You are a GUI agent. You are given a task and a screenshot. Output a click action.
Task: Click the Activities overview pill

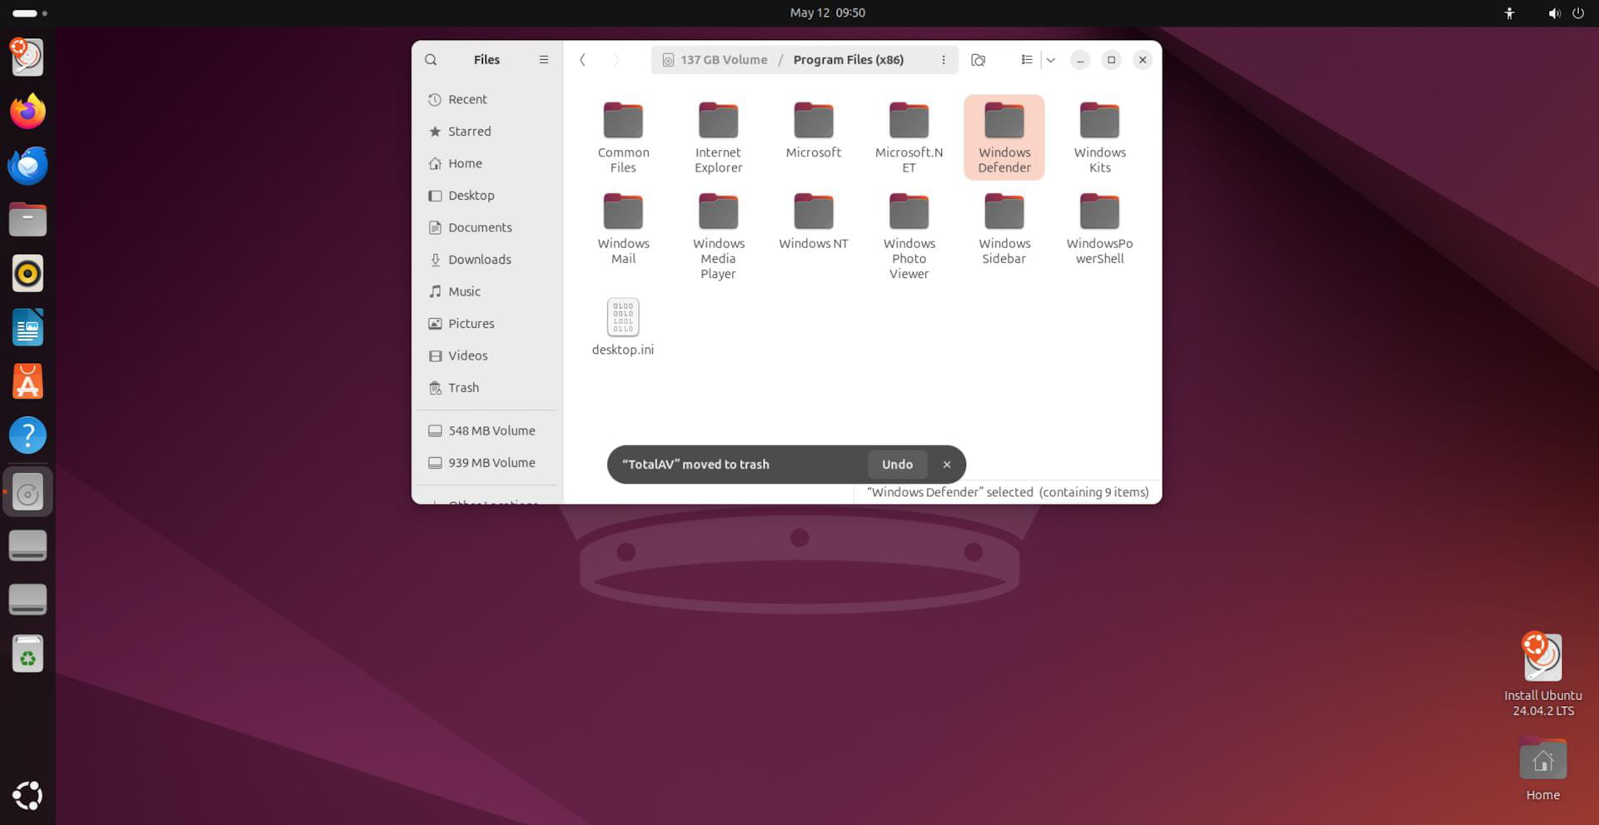point(30,13)
